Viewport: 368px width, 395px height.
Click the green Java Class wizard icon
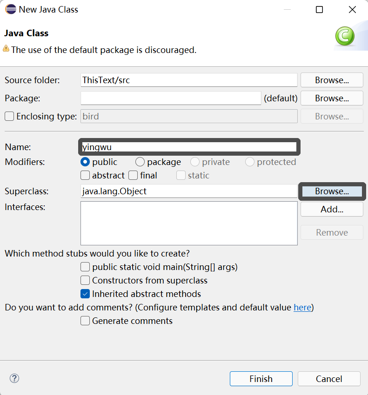345,36
